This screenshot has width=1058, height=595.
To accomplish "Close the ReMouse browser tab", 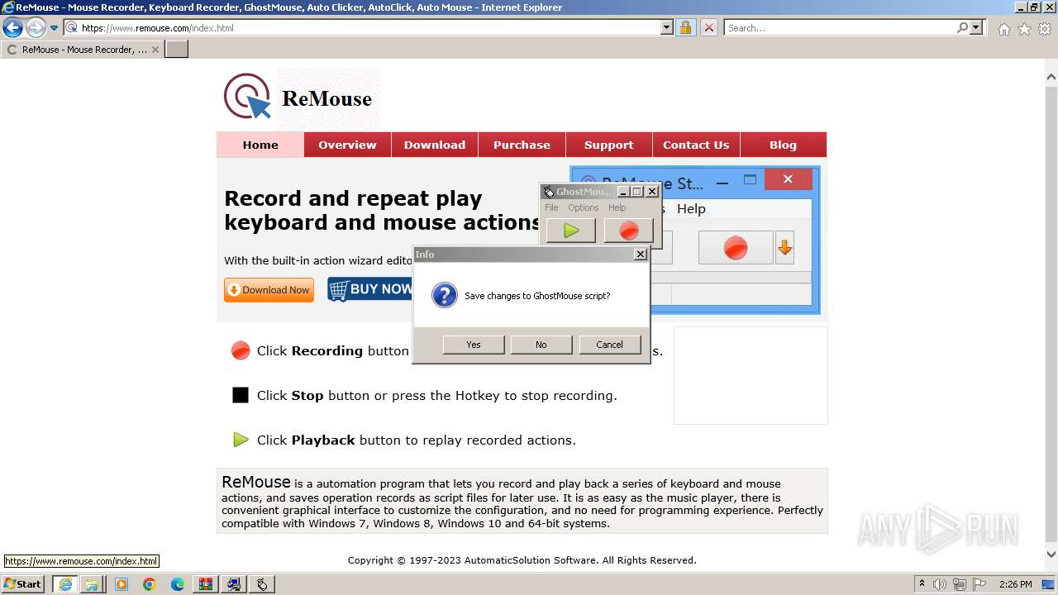I will pyautogui.click(x=155, y=50).
